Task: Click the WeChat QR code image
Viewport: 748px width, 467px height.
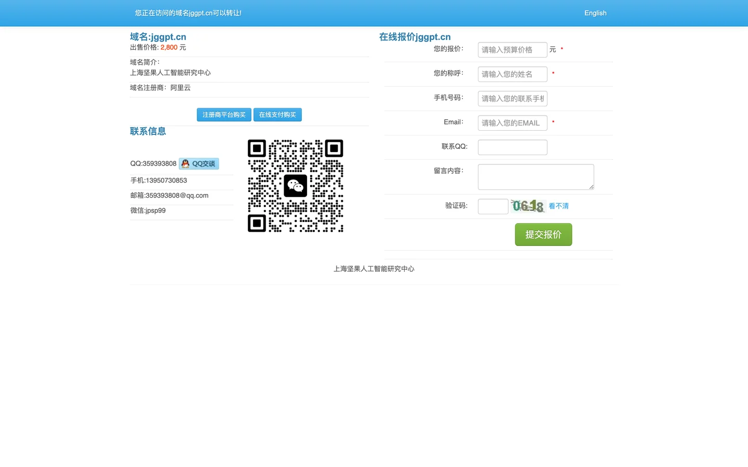Action: pyautogui.click(x=296, y=186)
